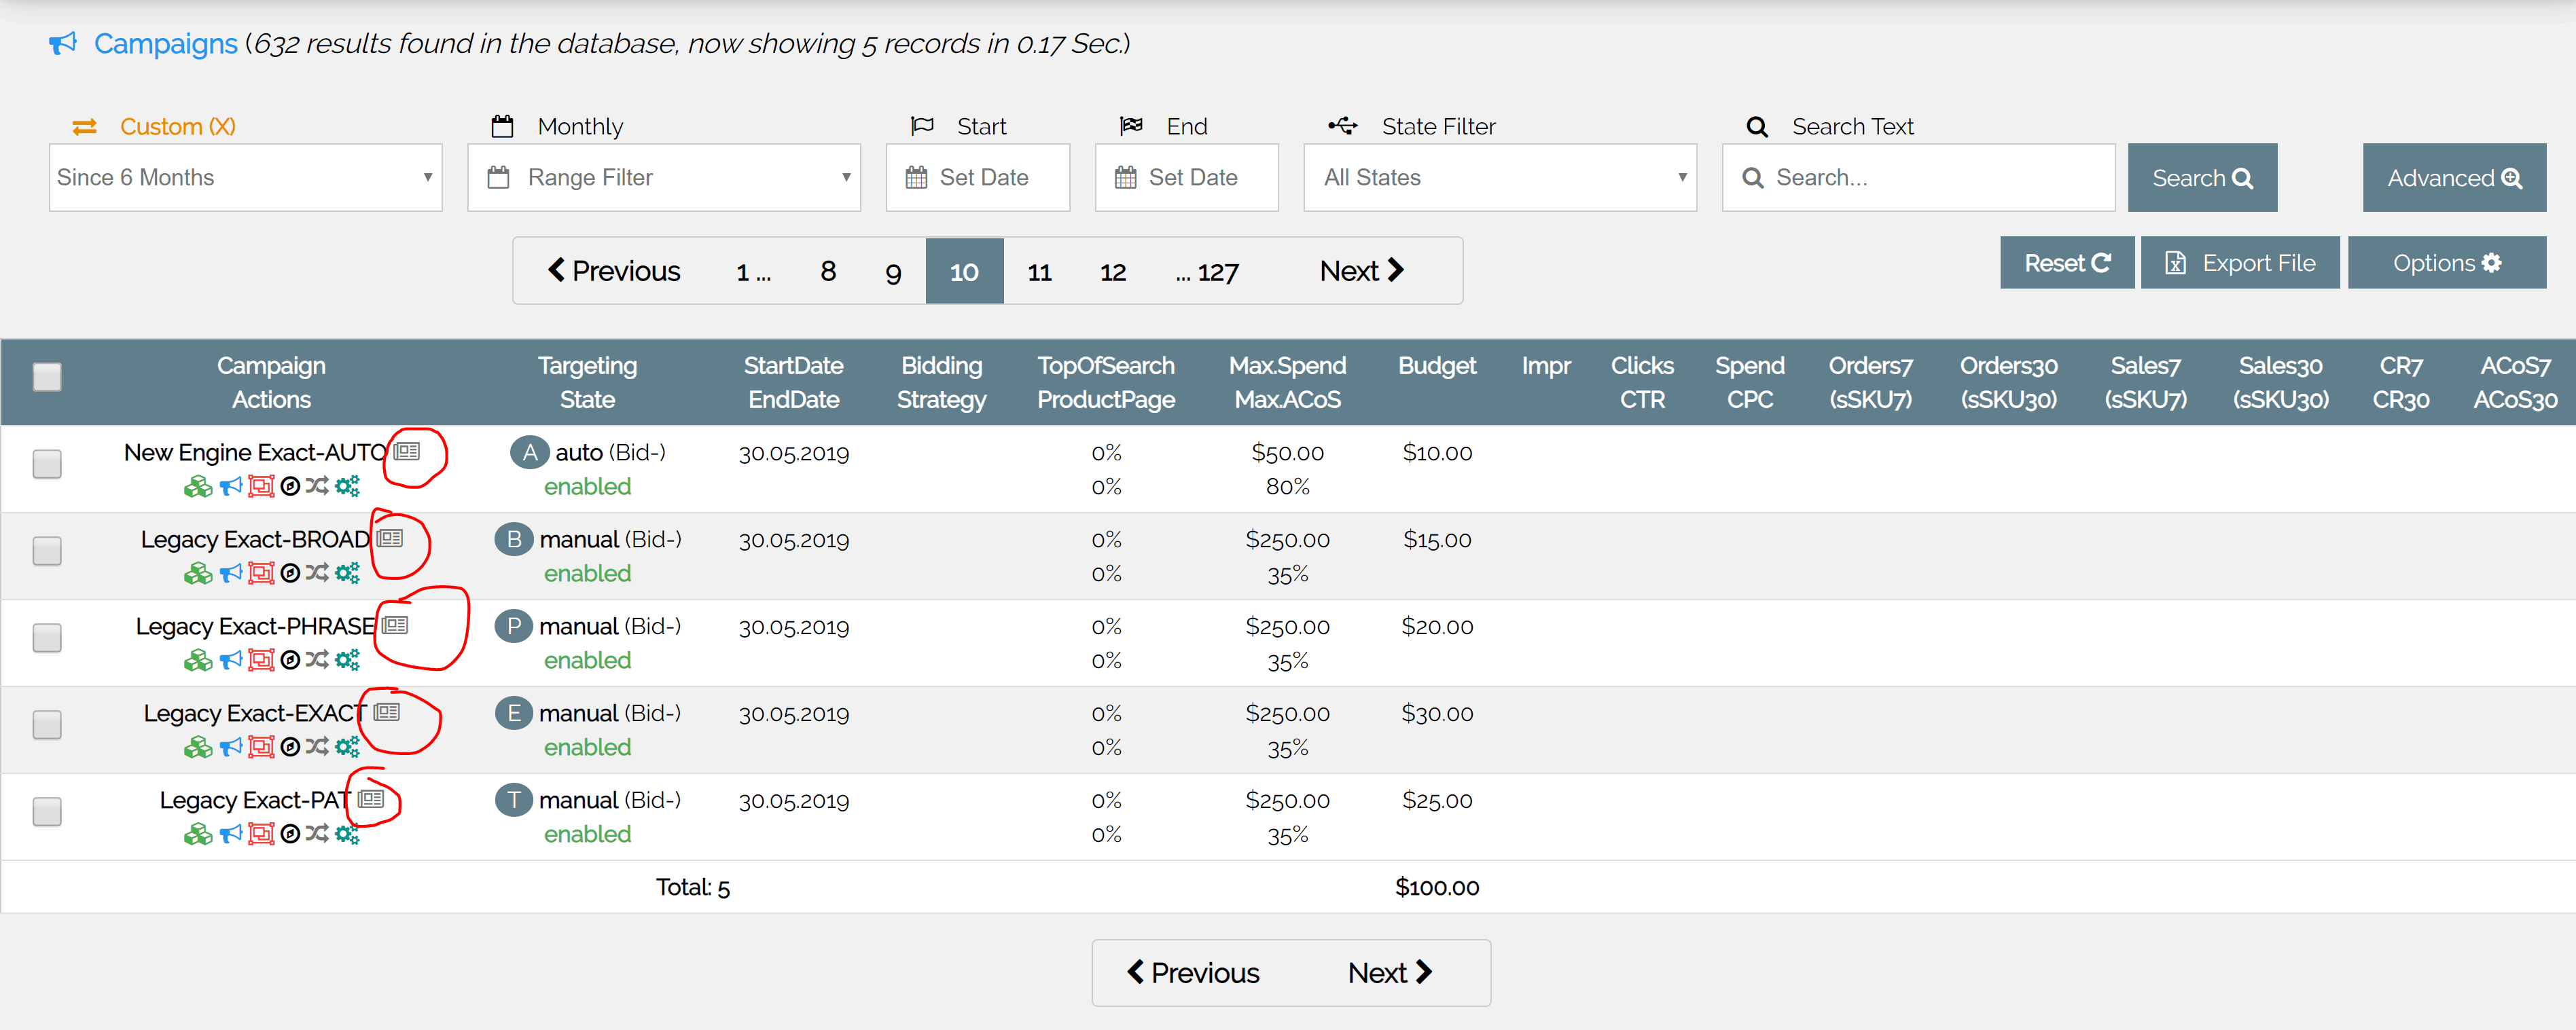Go to page 12 in pagination
Viewport: 2576px width, 1030px height.
point(1113,272)
